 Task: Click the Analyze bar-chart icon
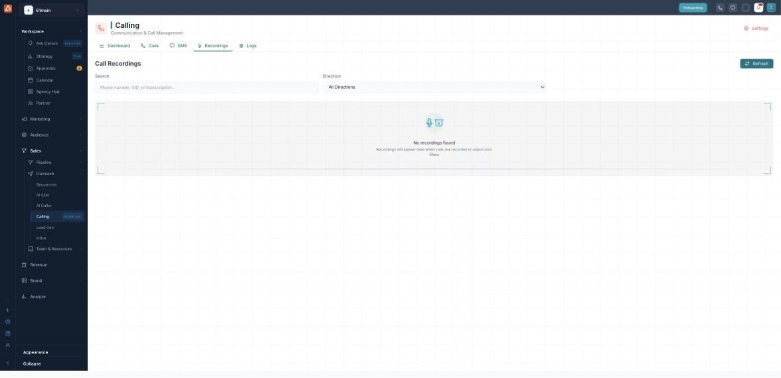[24, 296]
